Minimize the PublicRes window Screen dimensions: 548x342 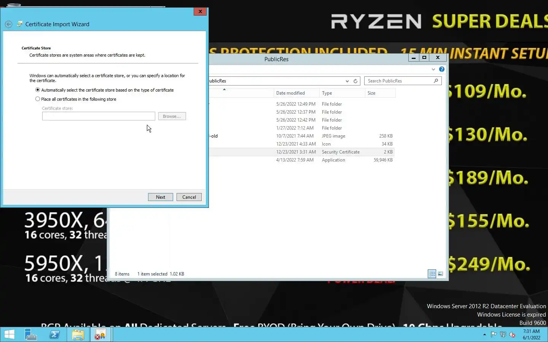tap(414, 58)
